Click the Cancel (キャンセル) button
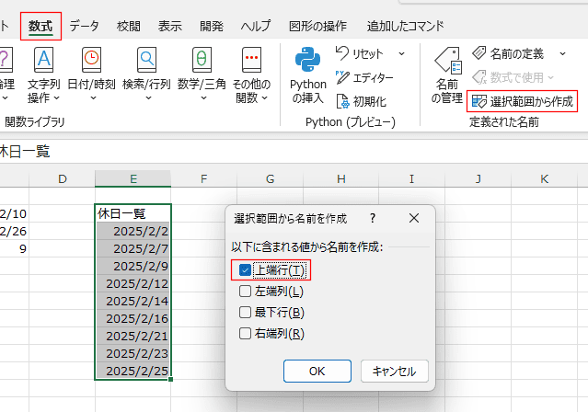The width and height of the screenshot is (588, 412). (394, 371)
